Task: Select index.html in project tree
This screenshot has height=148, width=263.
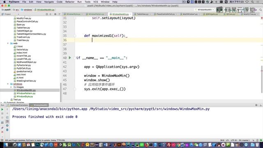Action: [22, 53]
